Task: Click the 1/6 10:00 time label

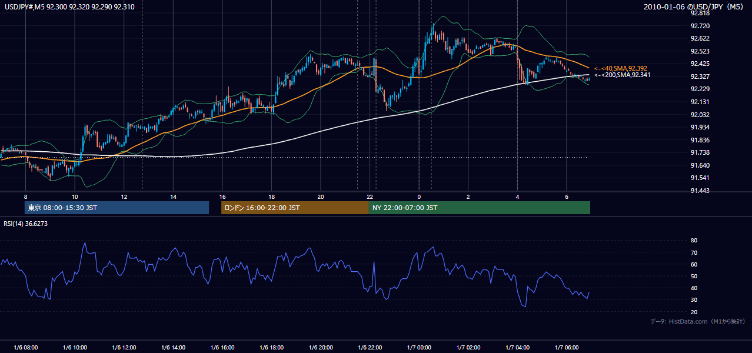Action: point(75,348)
